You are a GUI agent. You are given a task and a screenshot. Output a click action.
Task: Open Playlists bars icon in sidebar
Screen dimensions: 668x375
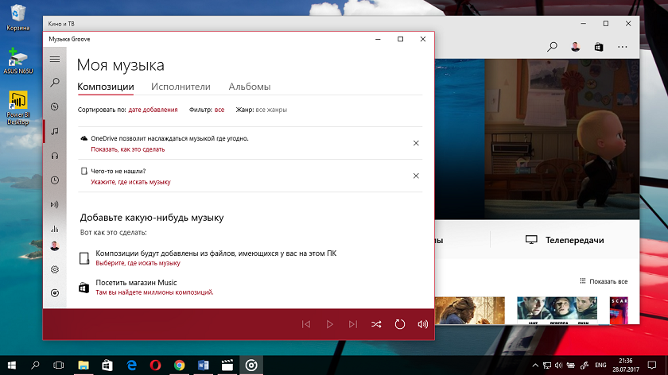point(55,229)
